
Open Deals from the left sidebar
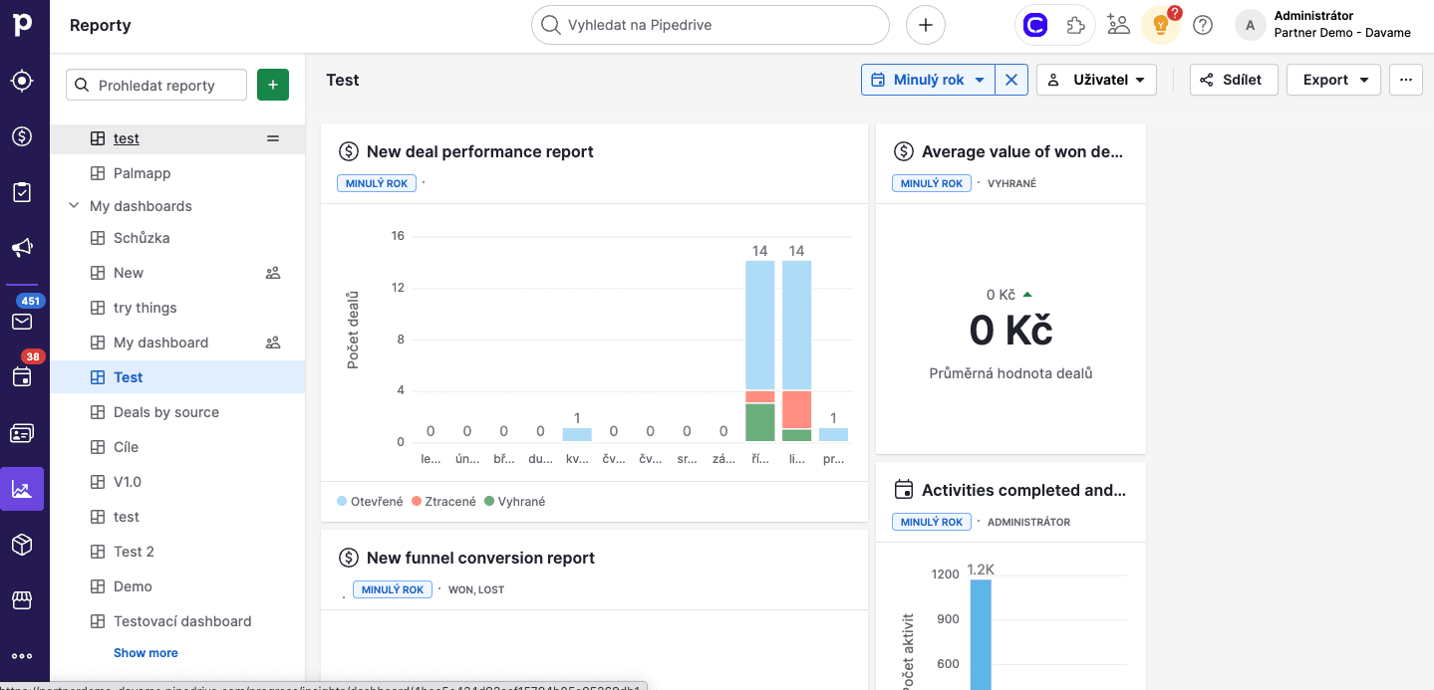click(22, 136)
